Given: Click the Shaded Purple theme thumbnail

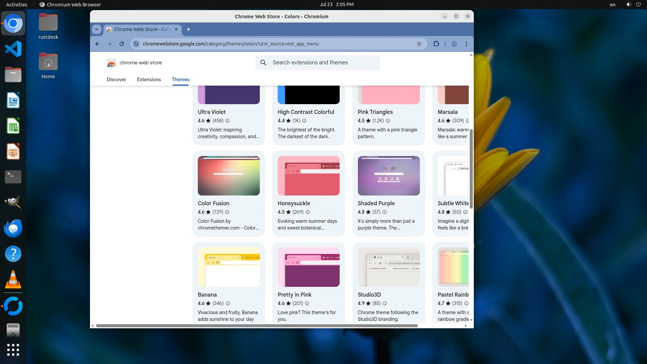Looking at the screenshot, I should [x=389, y=176].
